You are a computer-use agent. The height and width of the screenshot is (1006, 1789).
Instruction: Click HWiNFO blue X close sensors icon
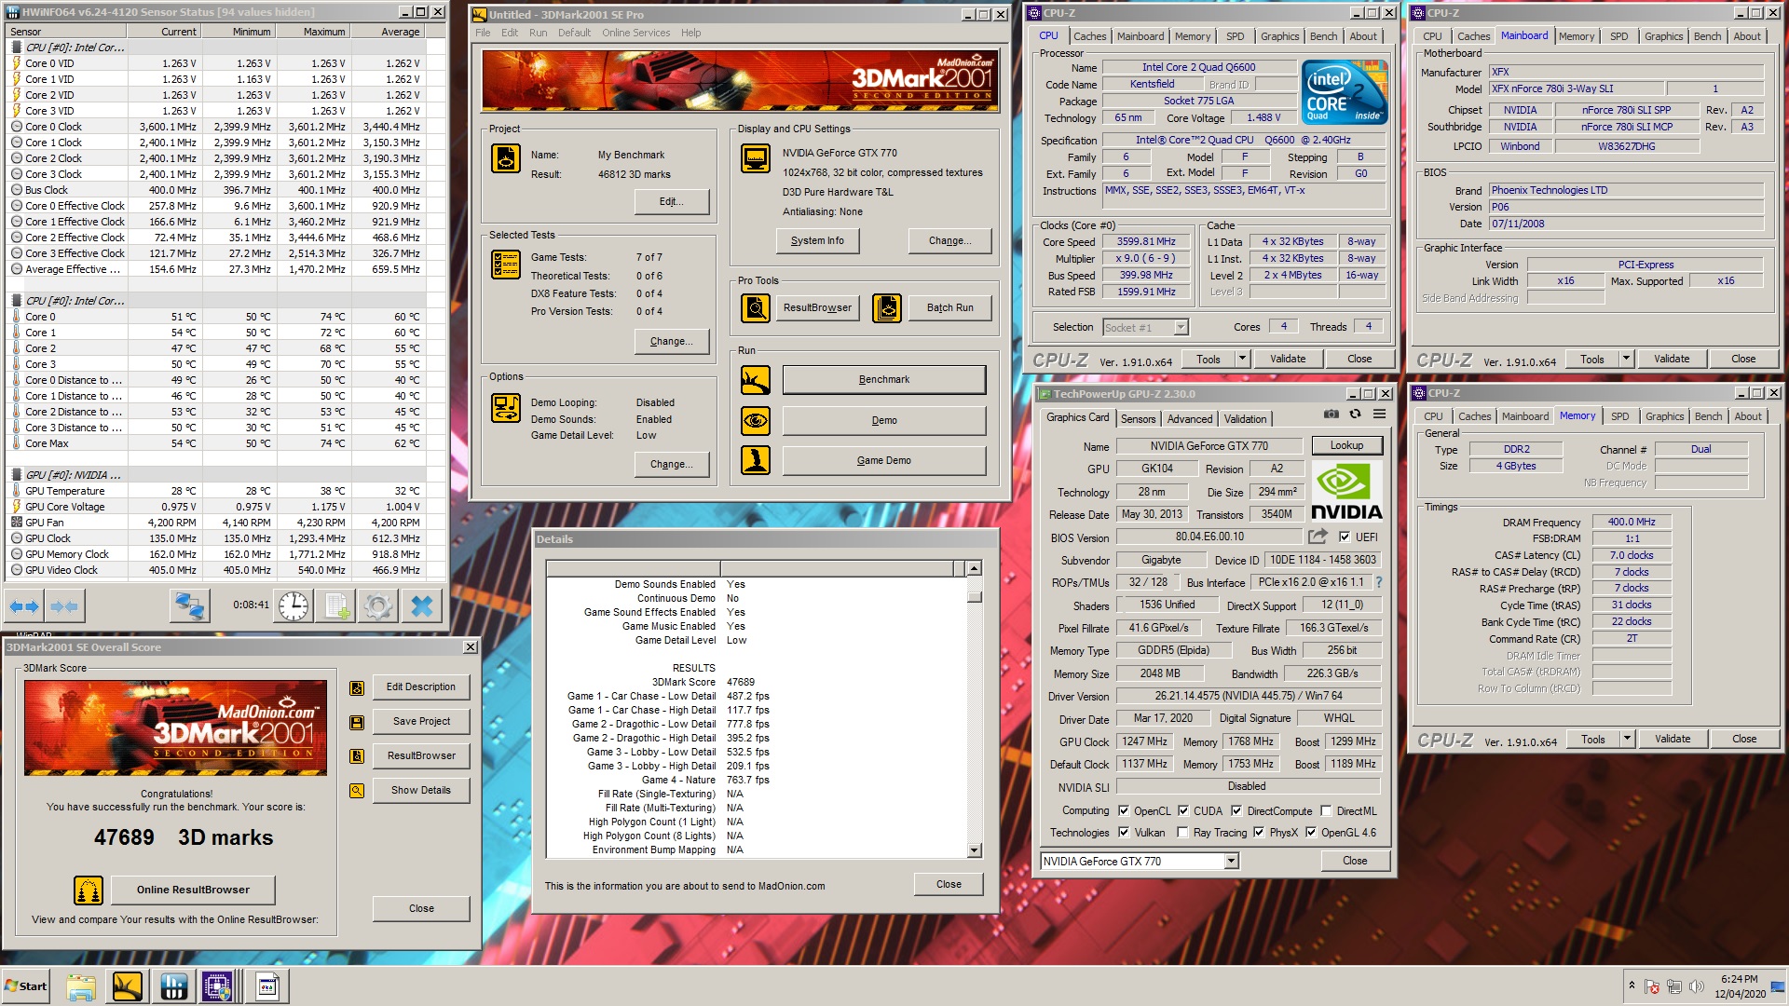pos(421,606)
